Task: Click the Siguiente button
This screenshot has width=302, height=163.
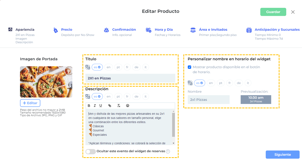Action: [x=283, y=155]
